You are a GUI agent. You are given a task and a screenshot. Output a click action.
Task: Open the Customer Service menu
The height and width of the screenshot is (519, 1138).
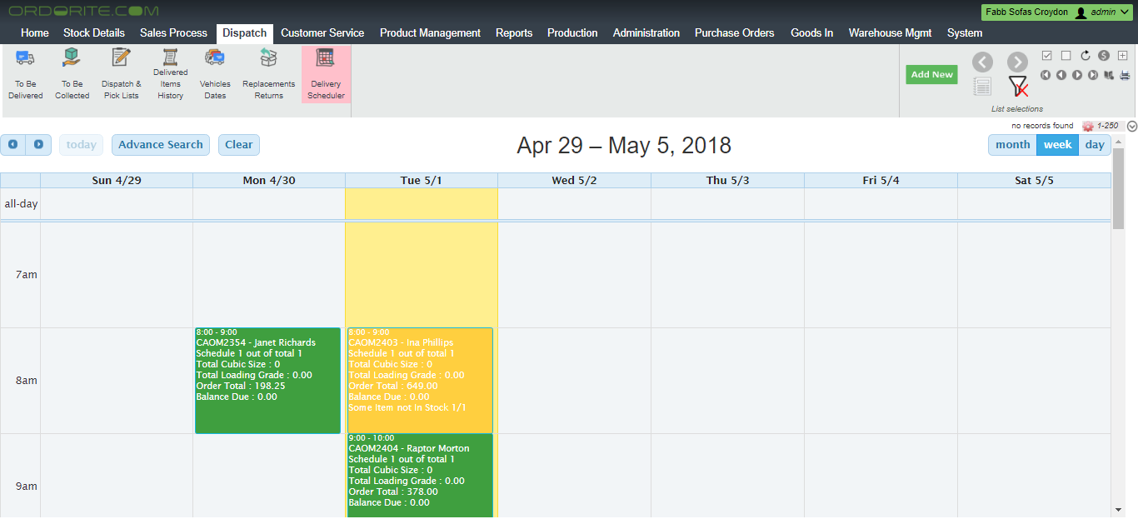(x=322, y=33)
